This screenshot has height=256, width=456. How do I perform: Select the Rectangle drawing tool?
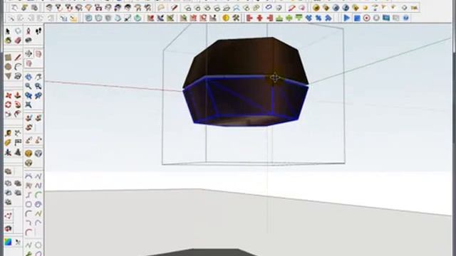(8, 58)
